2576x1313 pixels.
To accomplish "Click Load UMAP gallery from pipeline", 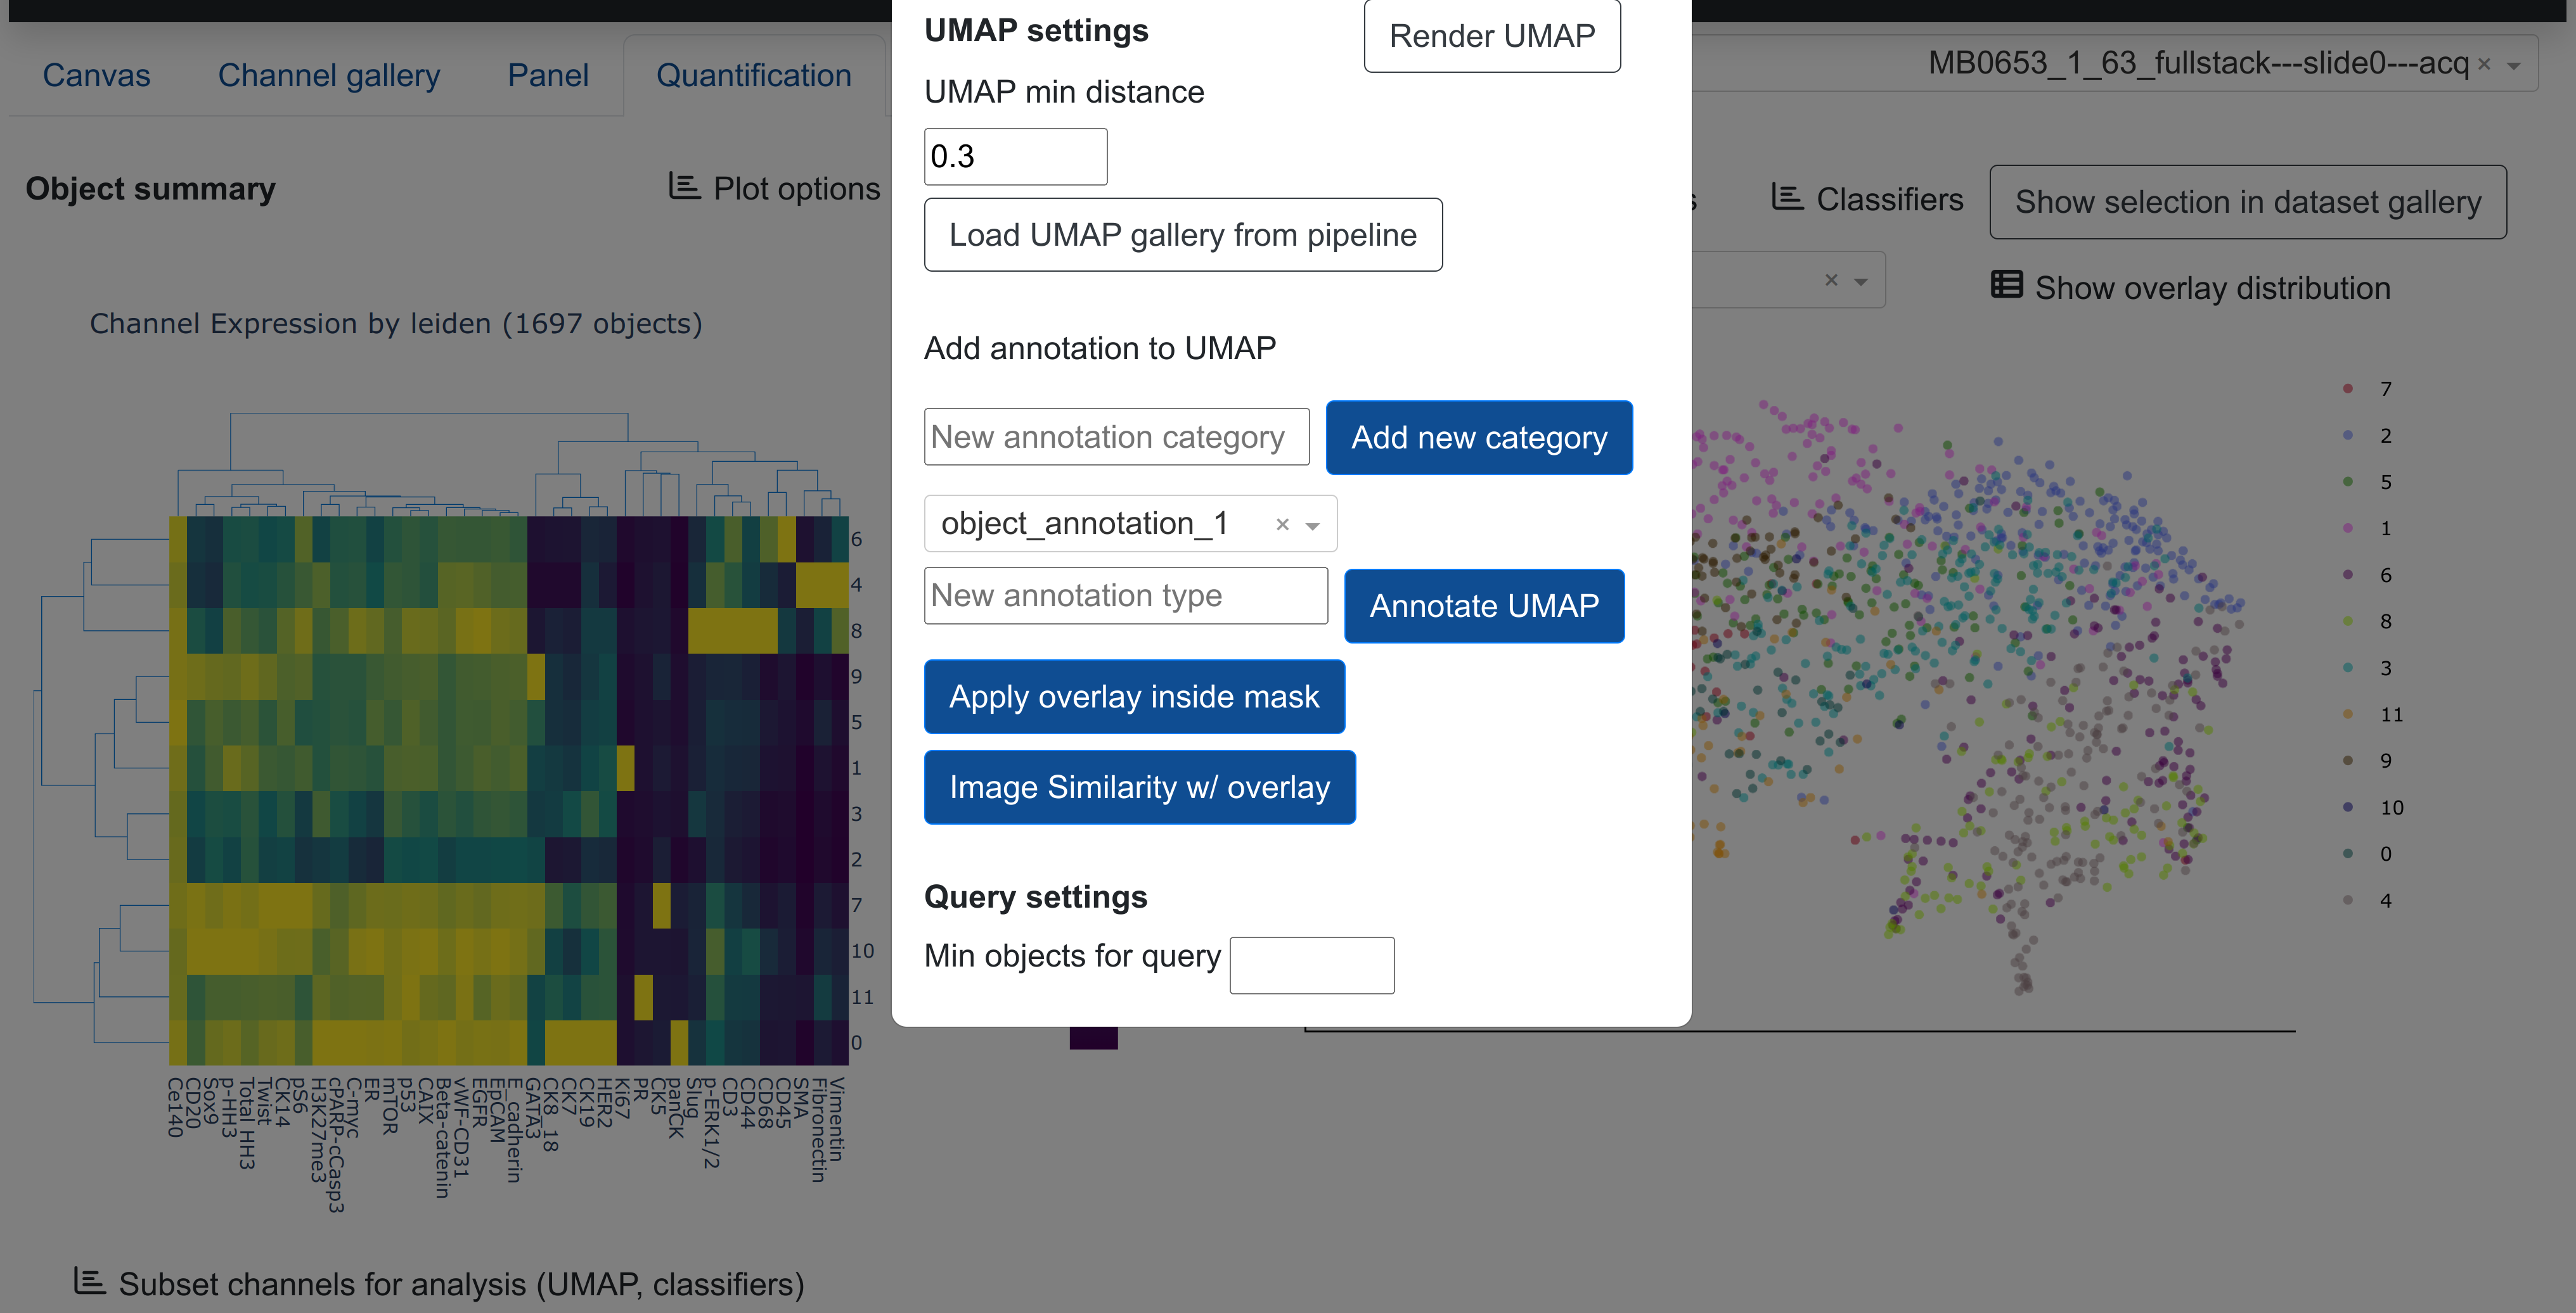I will pyautogui.click(x=1182, y=235).
